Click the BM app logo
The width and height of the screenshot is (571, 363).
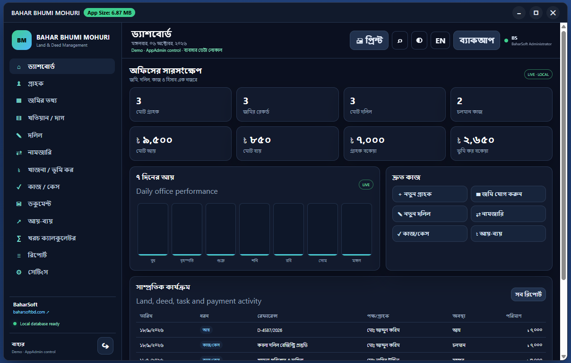[x=22, y=40]
